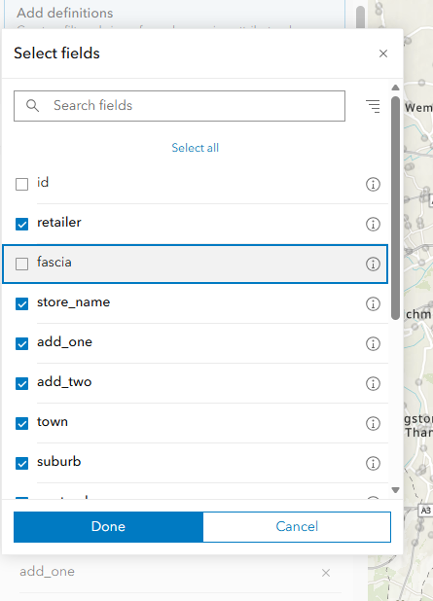Image resolution: width=433 pixels, height=601 pixels.
Task: Close the Select fields dialog
Action: (383, 53)
